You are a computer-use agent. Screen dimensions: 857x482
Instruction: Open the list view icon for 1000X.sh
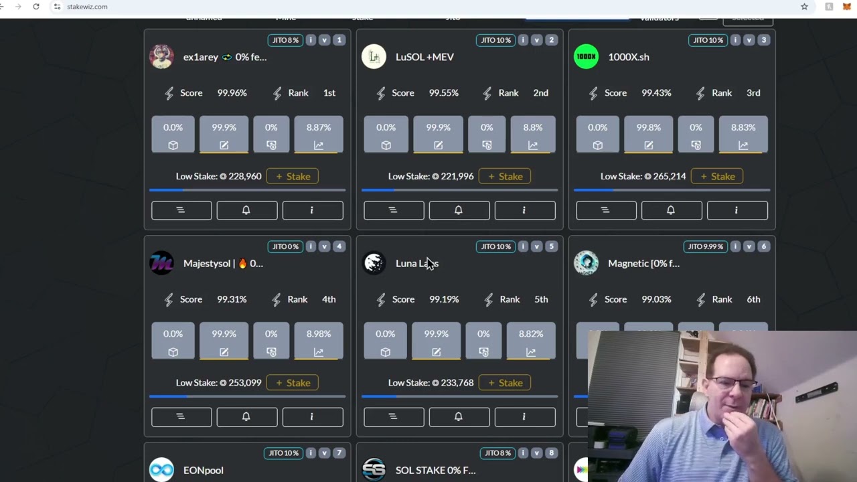(605, 210)
